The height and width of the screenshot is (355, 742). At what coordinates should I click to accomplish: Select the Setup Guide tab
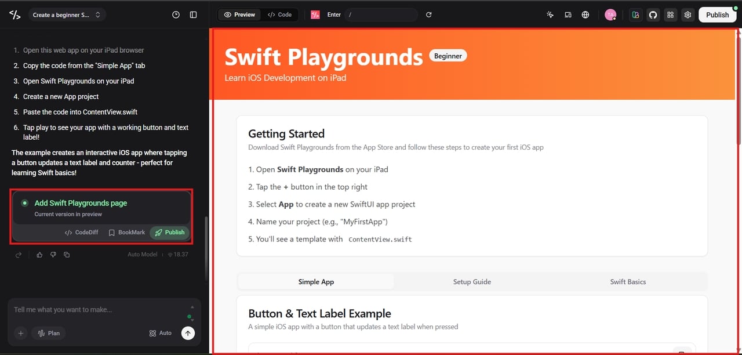click(472, 282)
